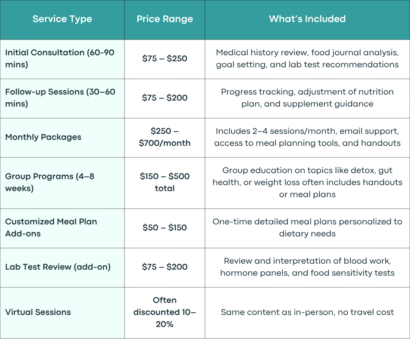Screen dimensions: 410x339
Task: Select the Often discounted 10–20% cell
Action: [165, 312]
